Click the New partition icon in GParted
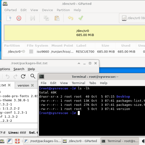Screen dimensions: 145x145 9,18
